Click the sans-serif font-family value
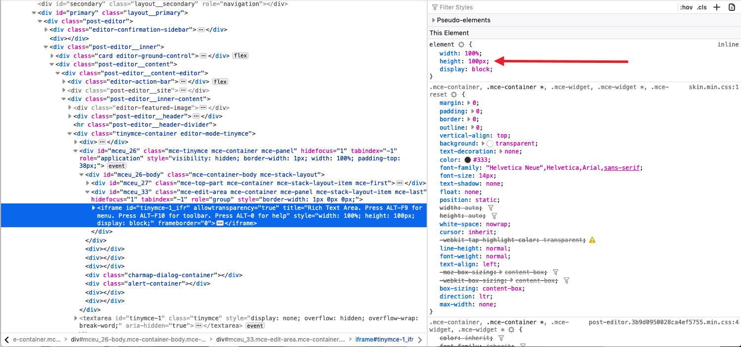The height and width of the screenshot is (347, 741). click(622, 168)
